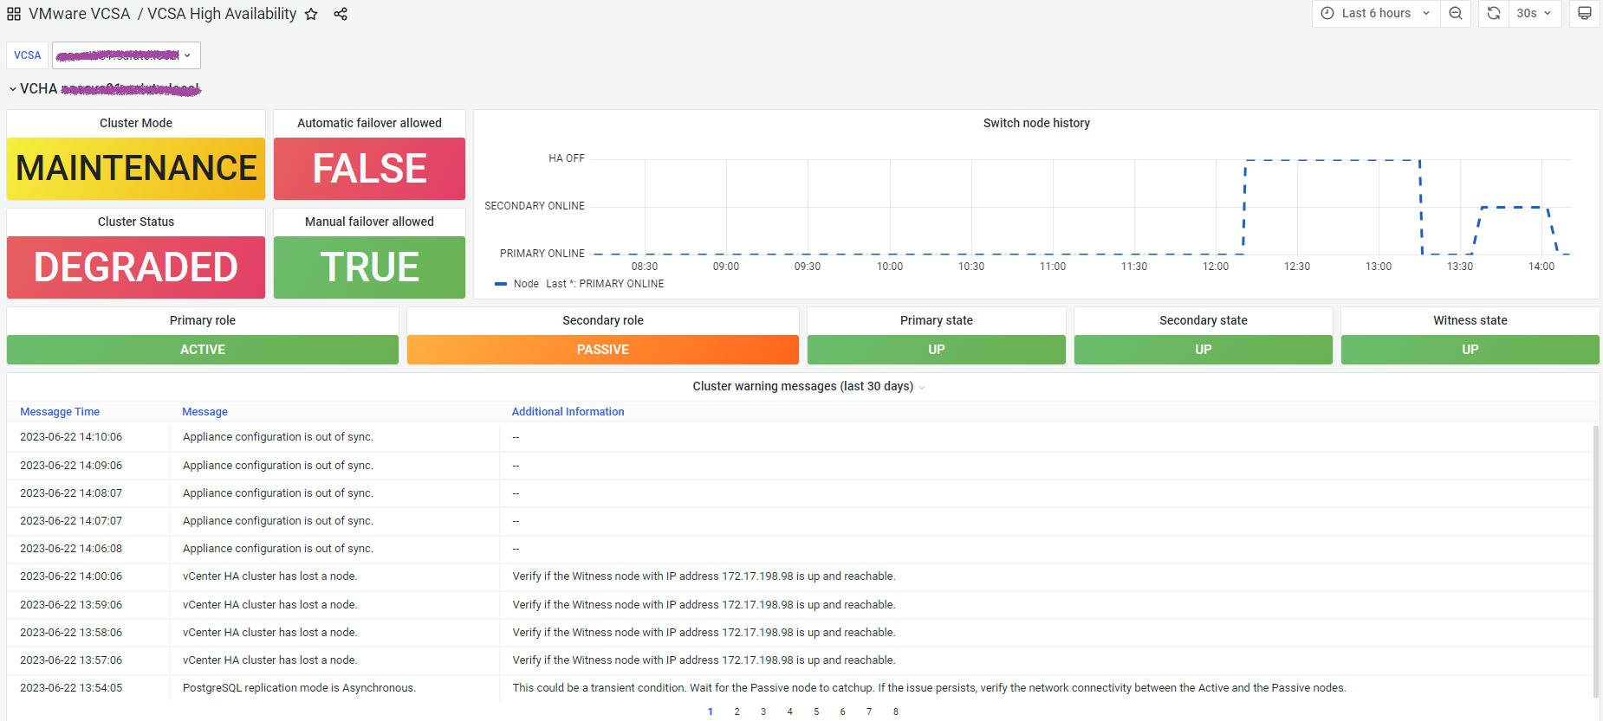The width and height of the screenshot is (1603, 721).
Task: Click the ACTIVE primary role value
Action: [x=203, y=350]
